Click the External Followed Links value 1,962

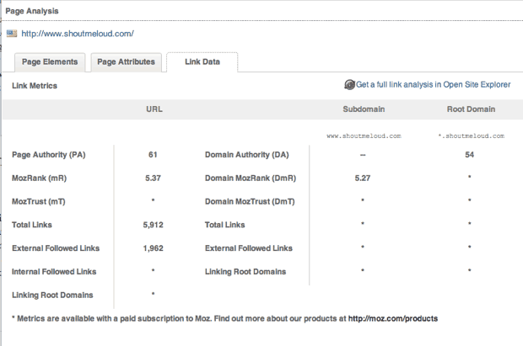click(x=153, y=248)
